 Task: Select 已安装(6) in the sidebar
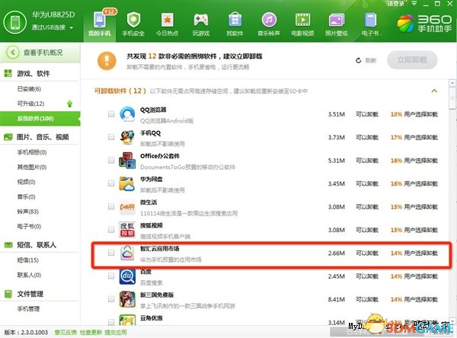coord(29,89)
